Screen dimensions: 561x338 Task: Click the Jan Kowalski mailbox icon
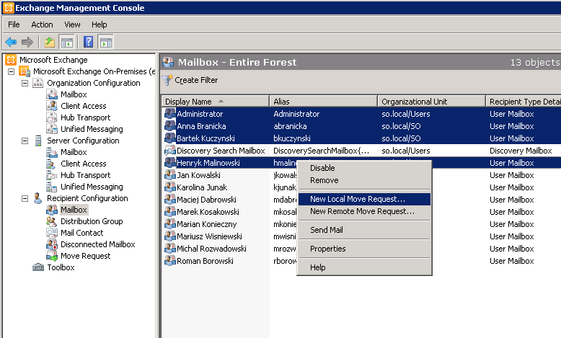coord(170,175)
